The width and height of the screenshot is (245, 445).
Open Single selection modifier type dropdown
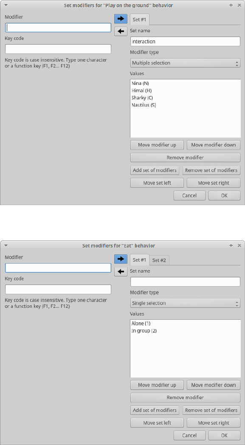(x=186, y=303)
